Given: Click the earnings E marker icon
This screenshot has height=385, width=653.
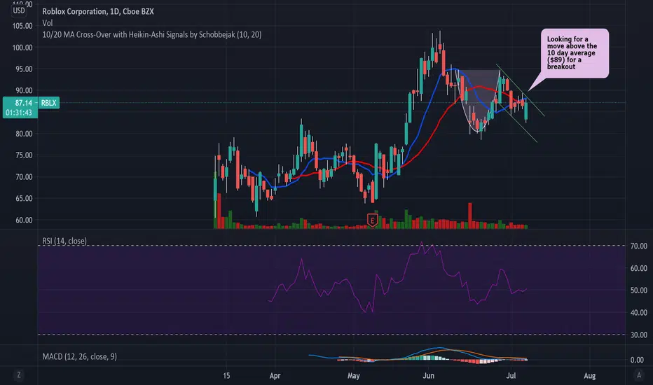Looking at the screenshot, I should pyautogui.click(x=372, y=220).
